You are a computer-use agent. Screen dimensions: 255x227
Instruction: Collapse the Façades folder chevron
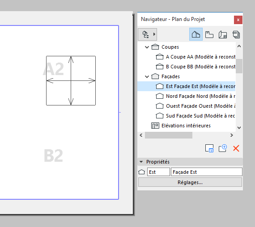click(x=147, y=76)
